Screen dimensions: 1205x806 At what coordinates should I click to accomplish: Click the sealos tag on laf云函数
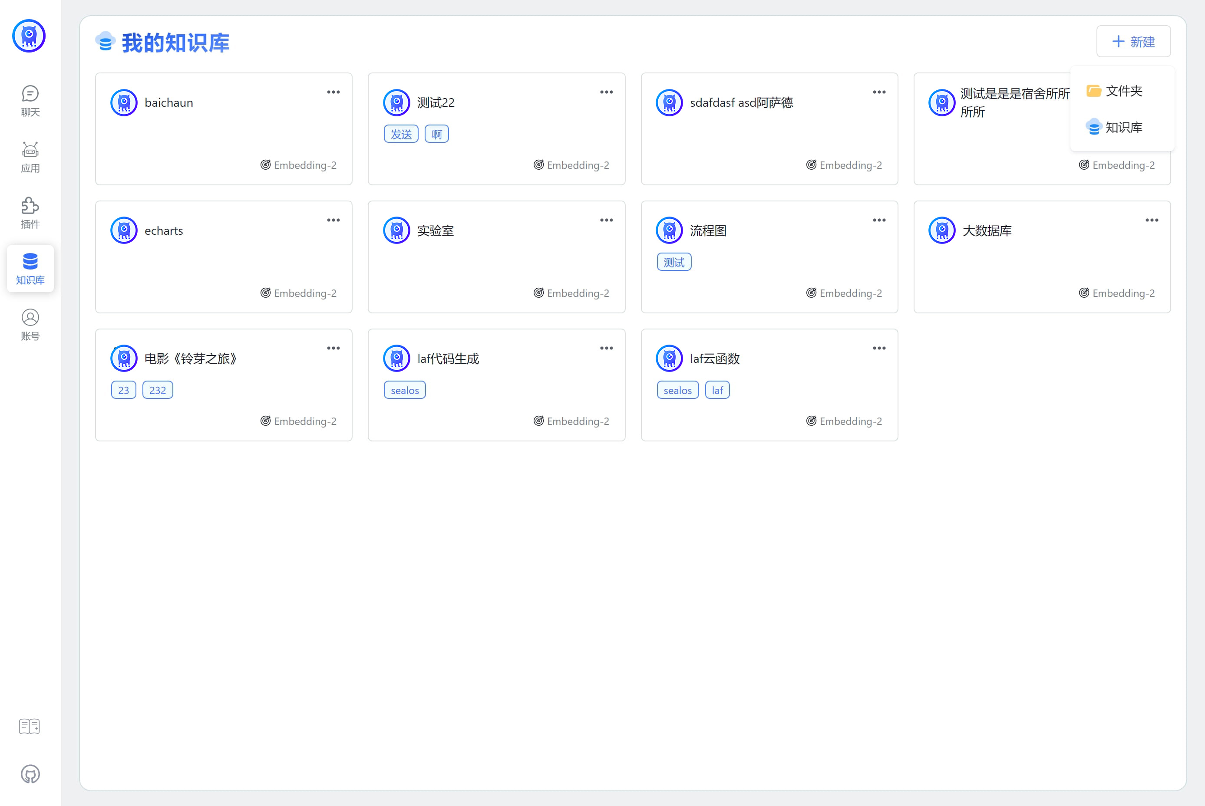677,390
